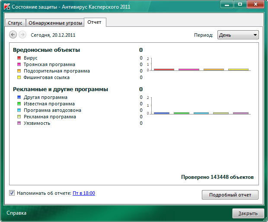
Task: Open the Подробный отчет button
Action: click(x=230, y=195)
